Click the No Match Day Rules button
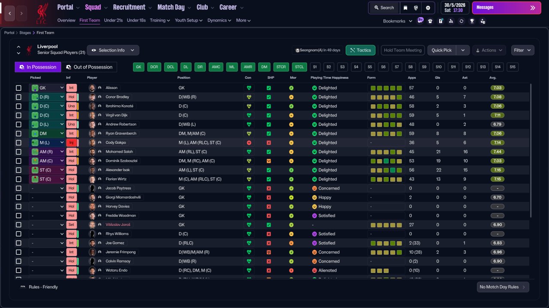This screenshot has height=308, width=549. (503, 287)
